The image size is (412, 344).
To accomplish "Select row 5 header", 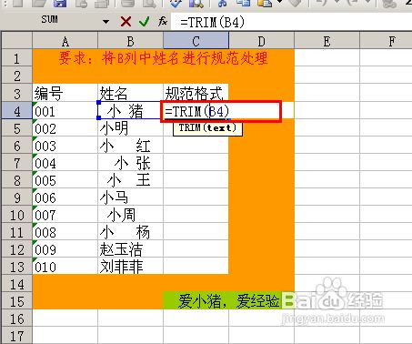I will click(x=17, y=127).
